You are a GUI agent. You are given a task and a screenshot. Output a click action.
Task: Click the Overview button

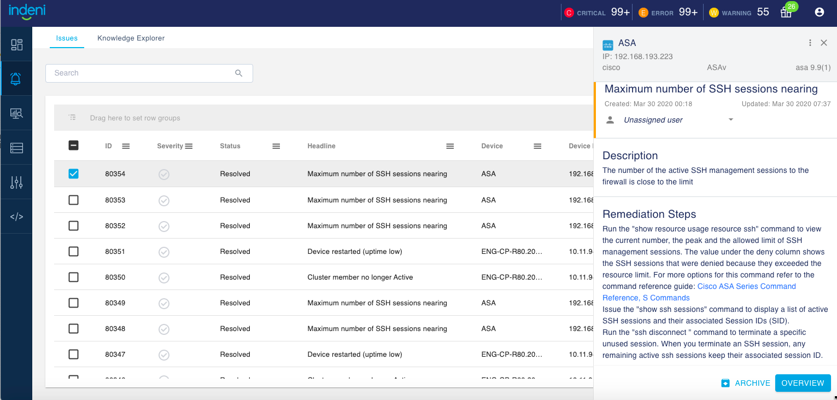[x=803, y=383]
